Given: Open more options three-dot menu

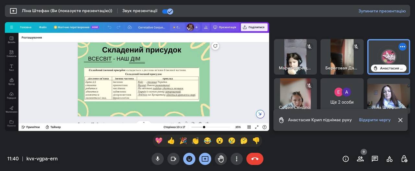Looking at the screenshot, I should (x=237, y=159).
